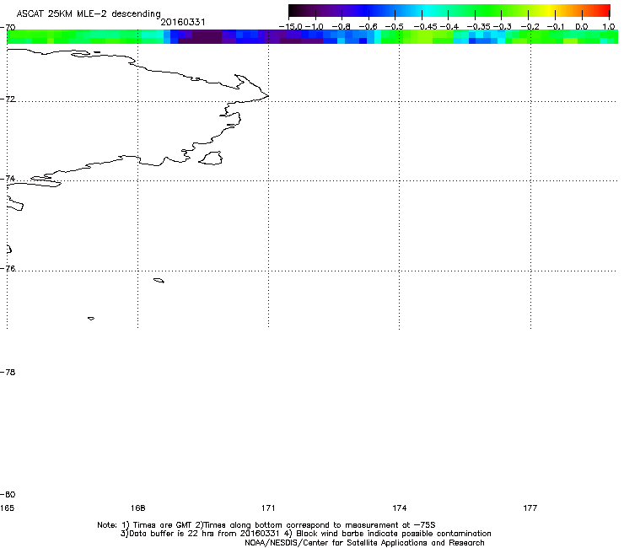Viewport: 624px width, 548px height.
Task: Pick the red end of the colorbar
Action: (x=604, y=11)
